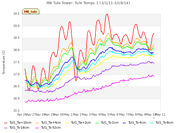This screenshot has width=177, height=133.
Task: Click the Apr 26 x-axis date label
Action: [x=22, y=114]
